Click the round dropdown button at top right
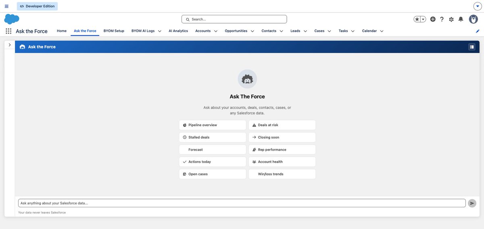 click(478, 6)
